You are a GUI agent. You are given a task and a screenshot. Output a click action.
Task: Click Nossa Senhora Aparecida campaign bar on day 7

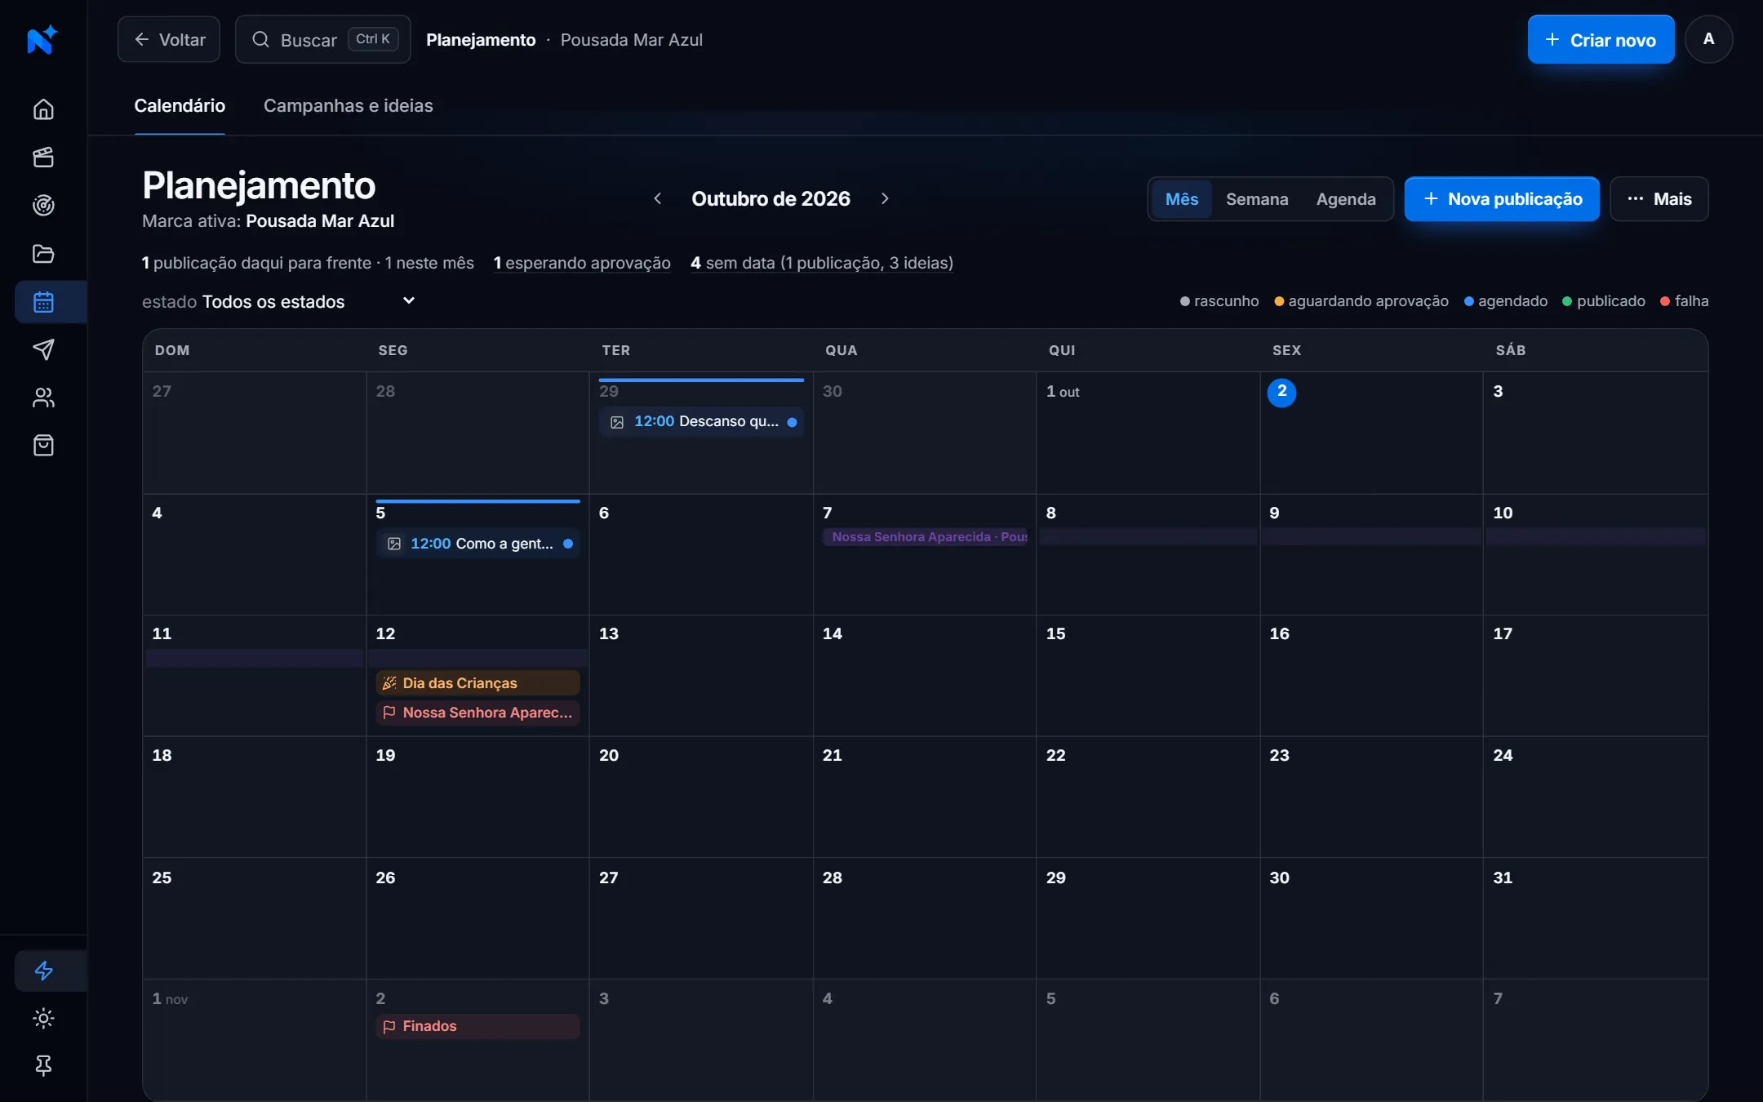(925, 537)
